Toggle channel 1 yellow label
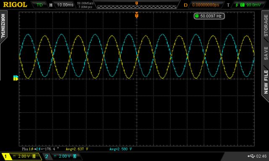 point(5,156)
